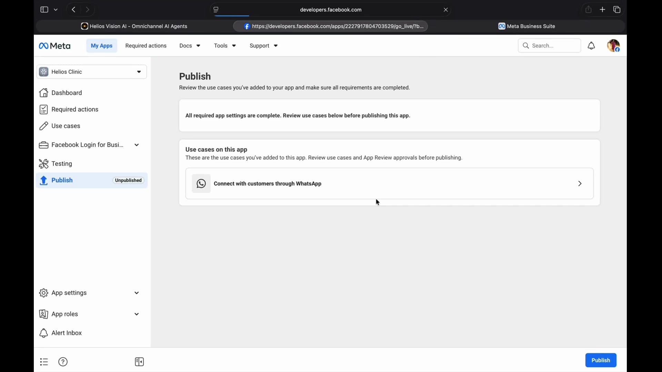This screenshot has height=372, width=662.
Task: Expand Facebook Login for Business section
Action: 137,145
